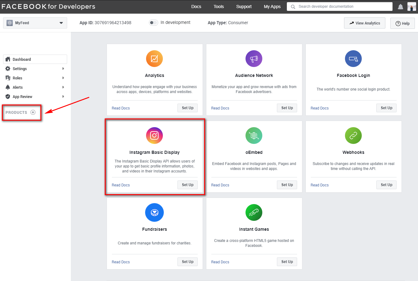Screen dimensions: 418x281
Task: Set up Instagram Basic Display product
Action: (187, 185)
